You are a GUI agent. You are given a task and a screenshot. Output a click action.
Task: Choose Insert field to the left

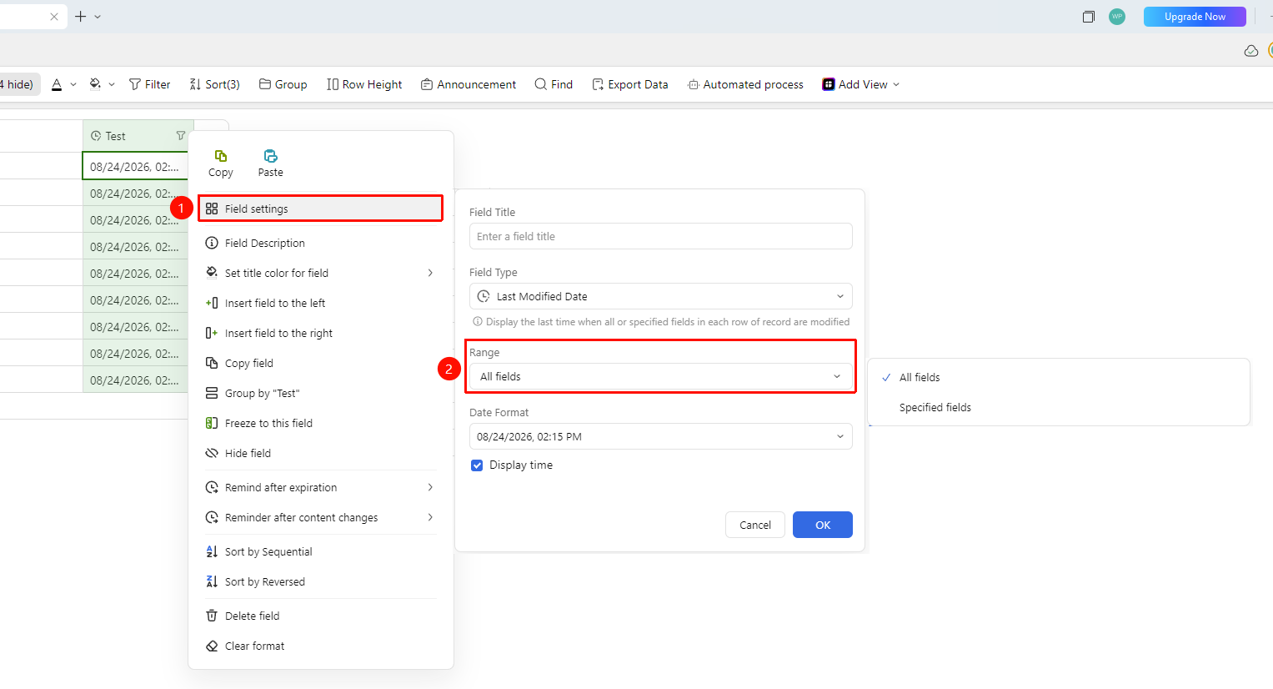coord(321,303)
